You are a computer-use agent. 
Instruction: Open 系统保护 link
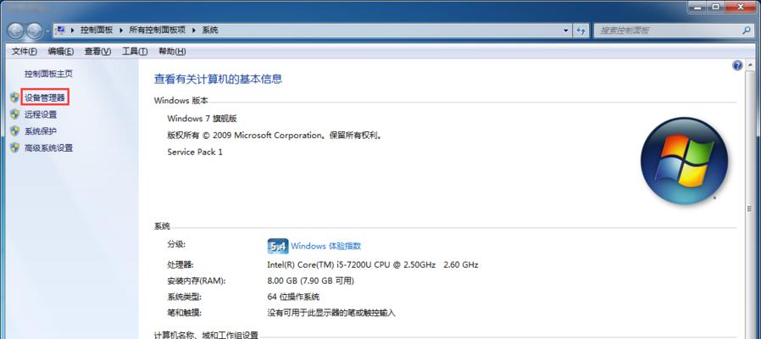[41, 131]
